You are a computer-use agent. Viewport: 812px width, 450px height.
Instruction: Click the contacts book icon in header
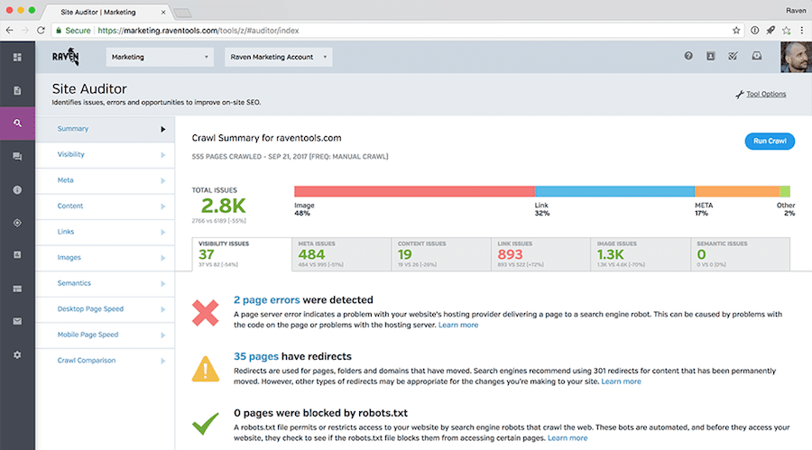click(711, 56)
